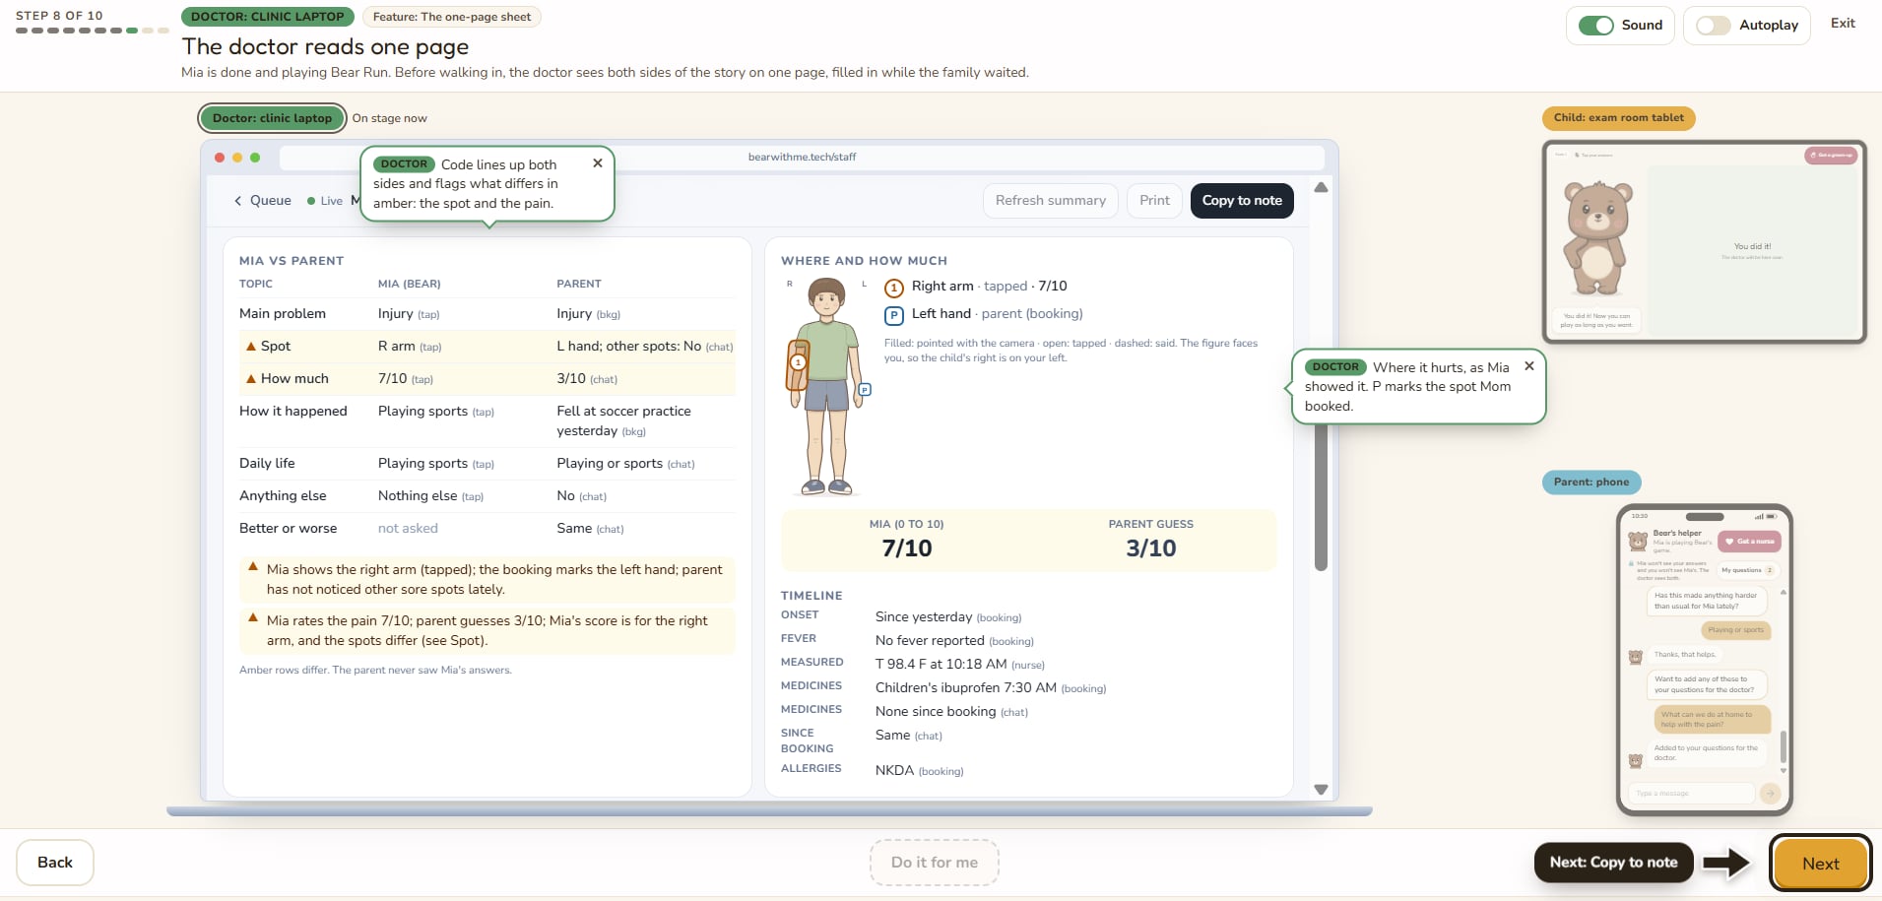This screenshot has height=901, width=1882.
Task: Select Child: exam room tablet tab
Action: coord(1618,118)
